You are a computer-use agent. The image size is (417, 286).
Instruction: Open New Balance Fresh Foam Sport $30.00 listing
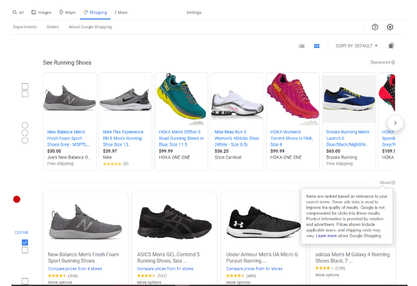point(68,138)
